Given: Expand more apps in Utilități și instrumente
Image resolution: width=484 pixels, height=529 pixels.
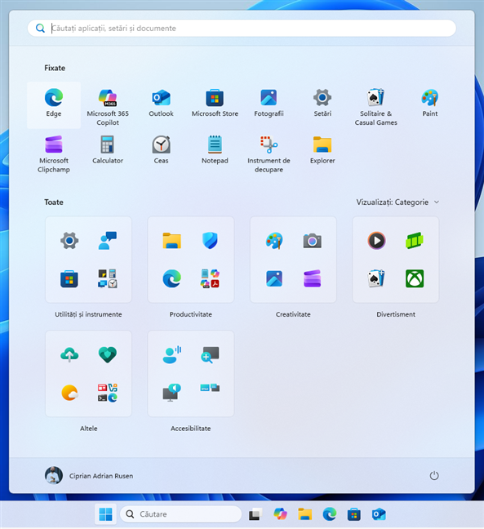Looking at the screenshot, I should coord(108,278).
